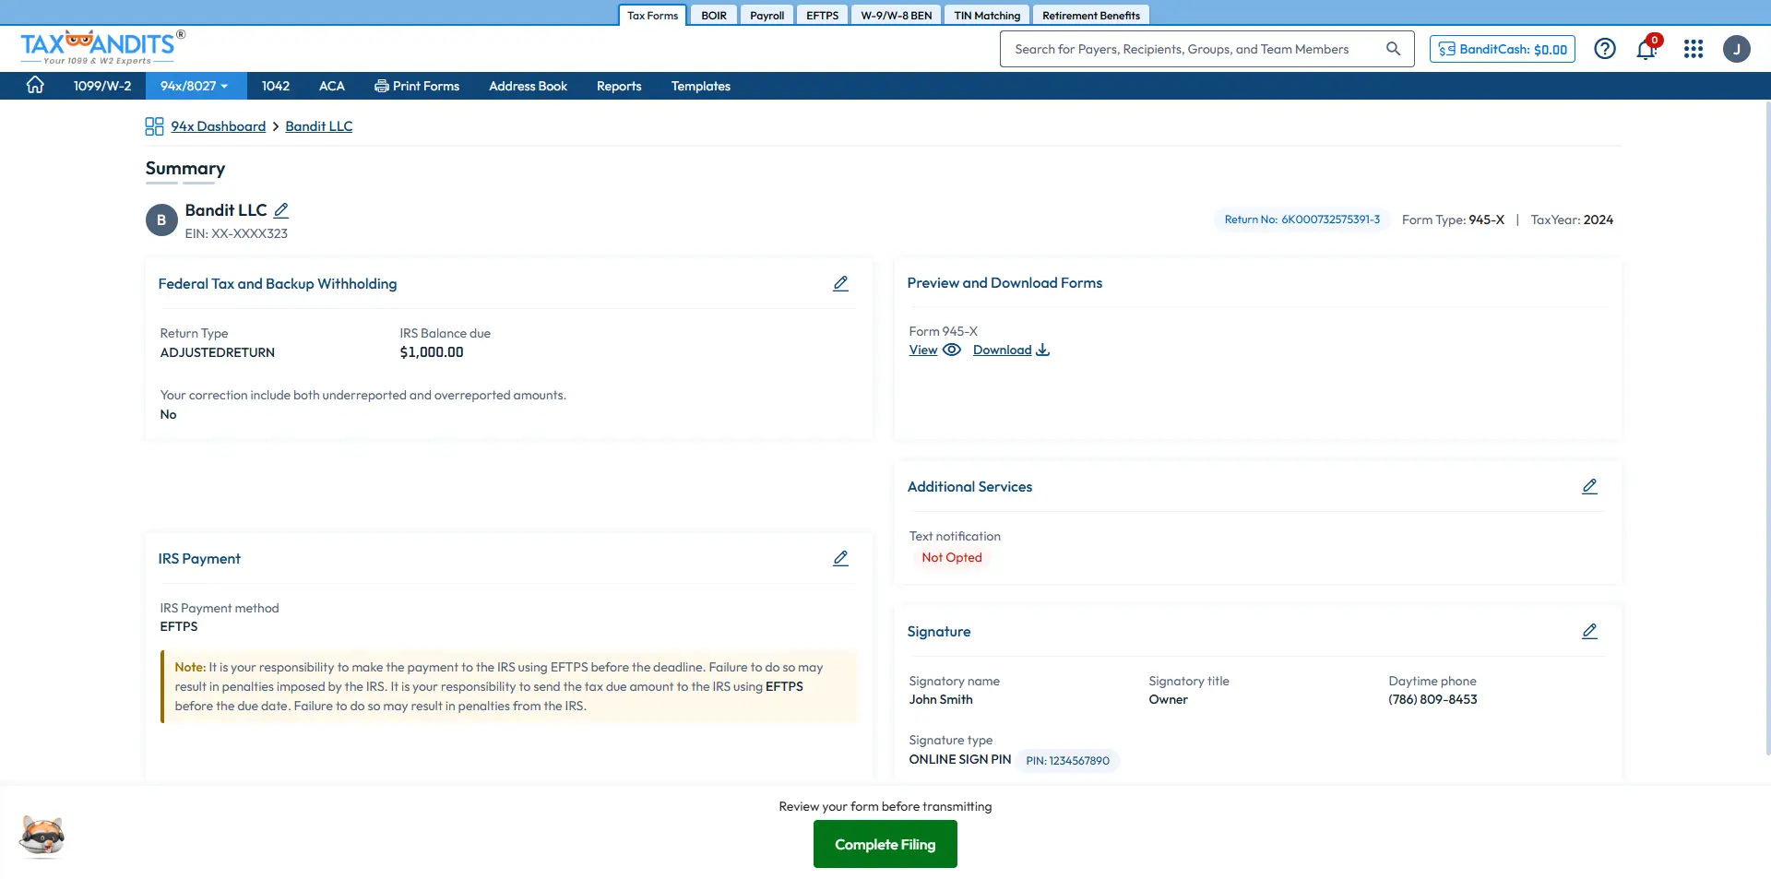Image resolution: width=1771 pixels, height=879 pixels.
Task: Switch to the TIN Matching tab
Action: click(987, 15)
